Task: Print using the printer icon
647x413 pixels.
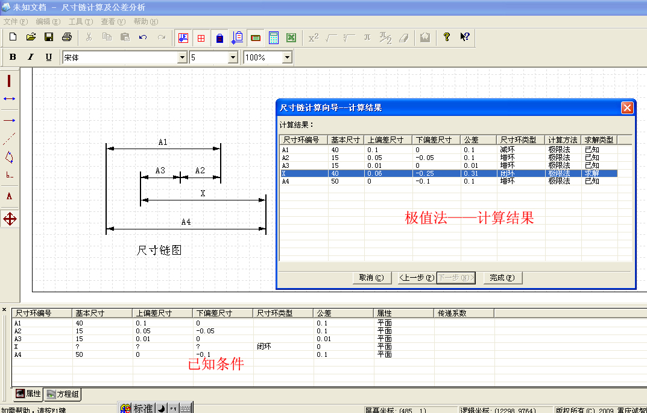Action: [67, 37]
